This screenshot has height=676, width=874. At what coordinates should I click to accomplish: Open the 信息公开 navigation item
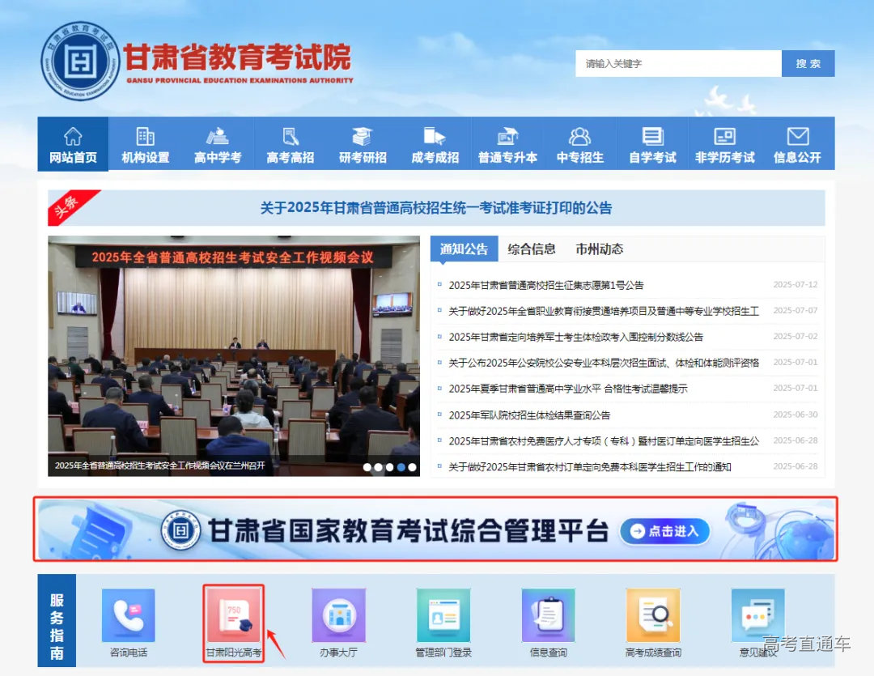(x=798, y=144)
